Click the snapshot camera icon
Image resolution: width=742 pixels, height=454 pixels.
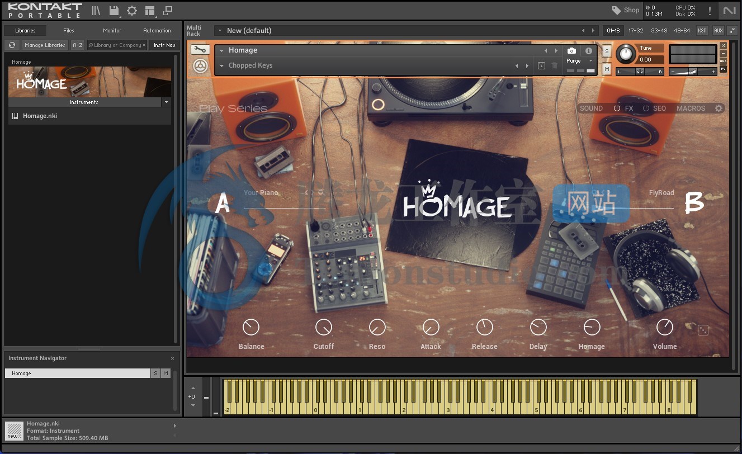571,51
